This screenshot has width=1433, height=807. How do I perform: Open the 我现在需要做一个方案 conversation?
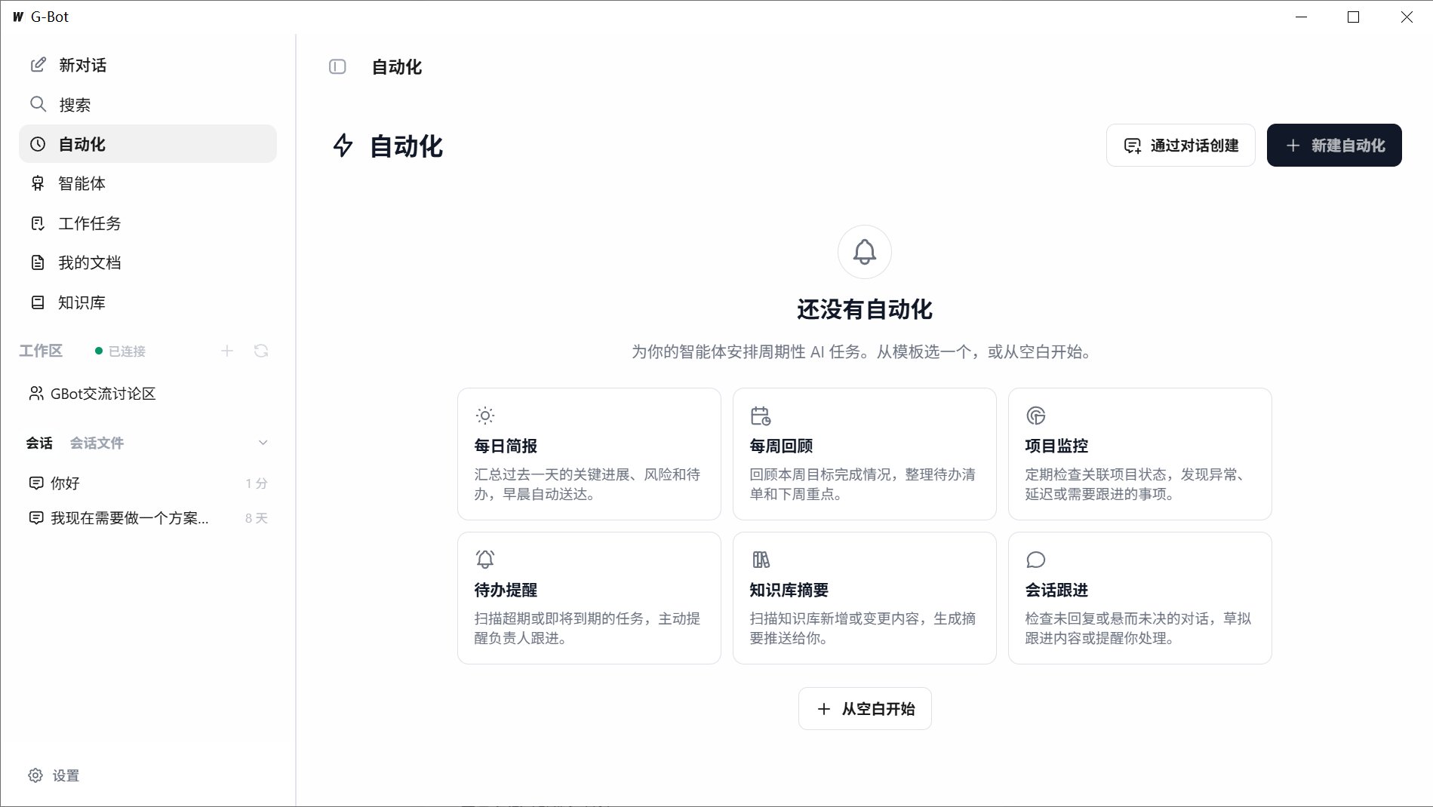148,518
